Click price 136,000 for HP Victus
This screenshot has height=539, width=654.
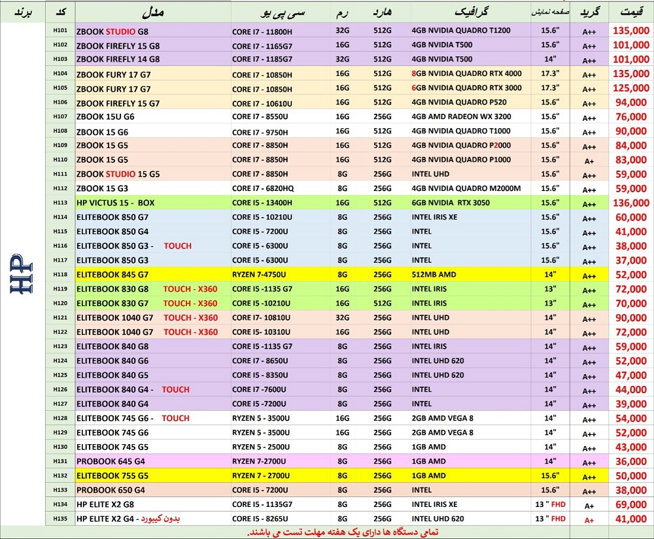pos(631,203)
